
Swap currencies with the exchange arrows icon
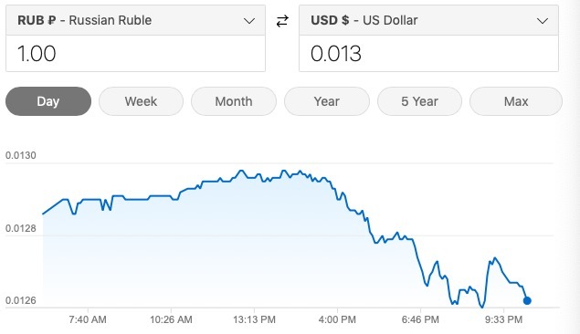(x=282, y=21)
